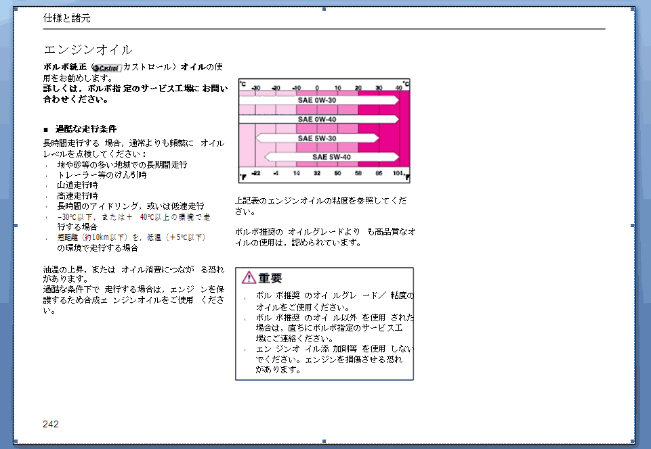Viewport: 651px width, 449px height.
Task: Click the -30 value on the Celsius axis
Action: point(256,88)
